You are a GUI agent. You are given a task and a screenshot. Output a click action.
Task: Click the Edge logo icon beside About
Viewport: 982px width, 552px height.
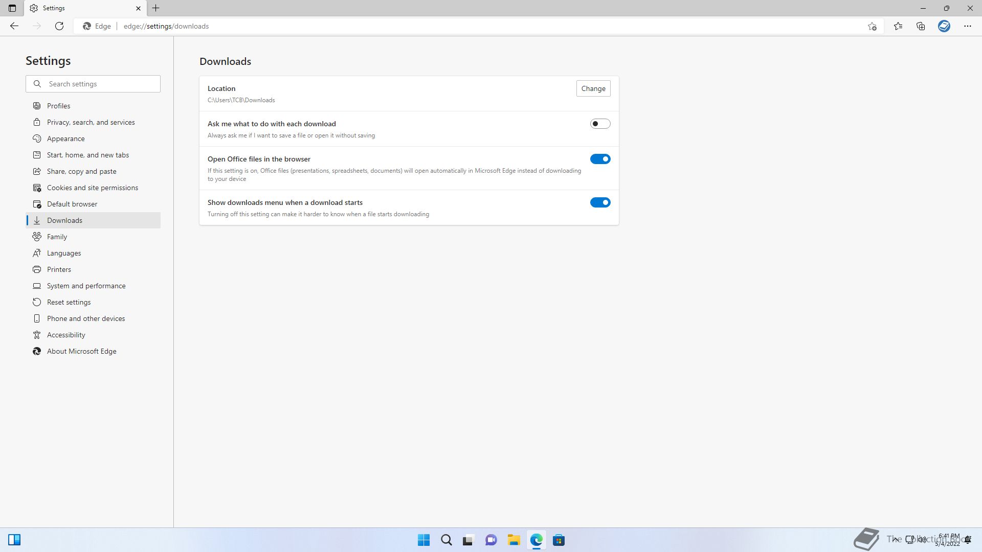[37, 351]
